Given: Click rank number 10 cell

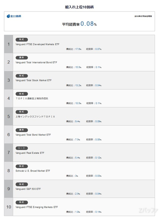Looking at the screenshot, I should coord(9,207).
